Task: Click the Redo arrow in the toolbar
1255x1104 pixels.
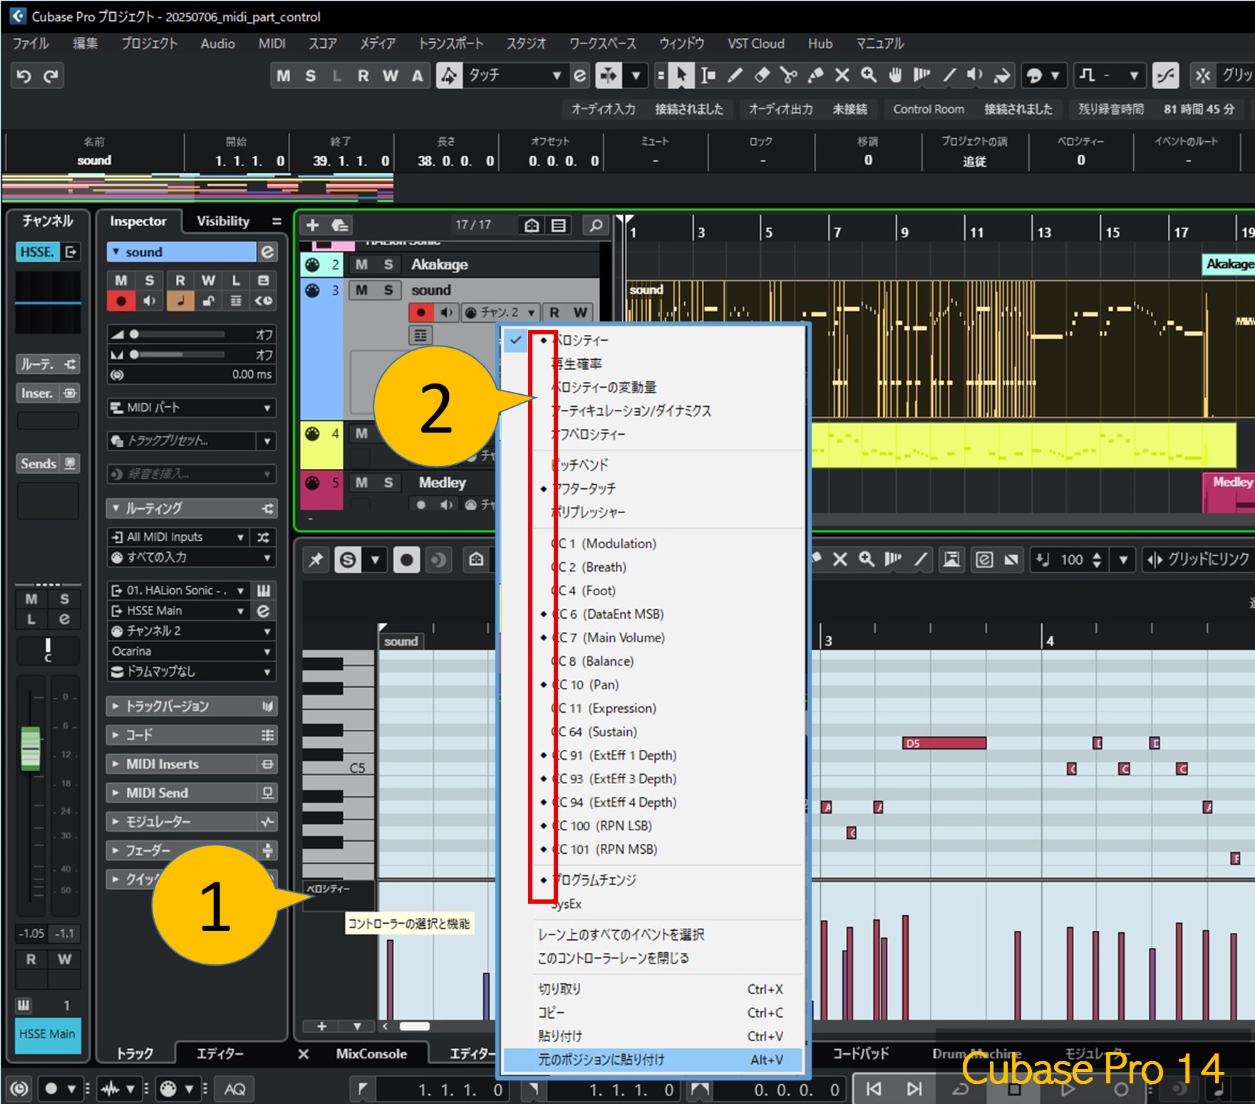Action: [x=51, y=76]
